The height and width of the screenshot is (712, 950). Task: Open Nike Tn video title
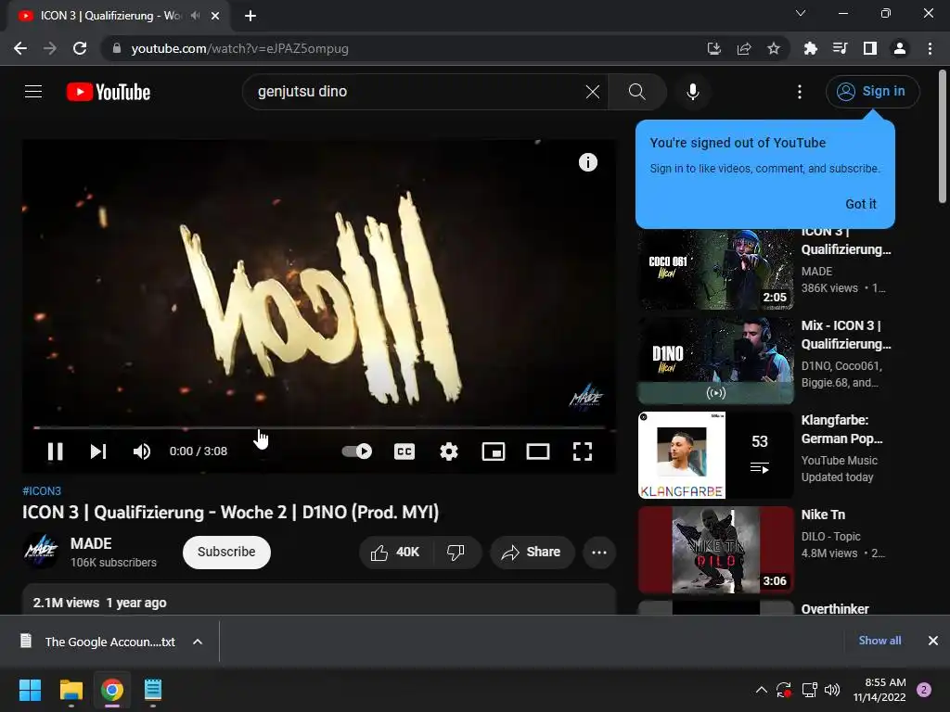coord(823,515)
